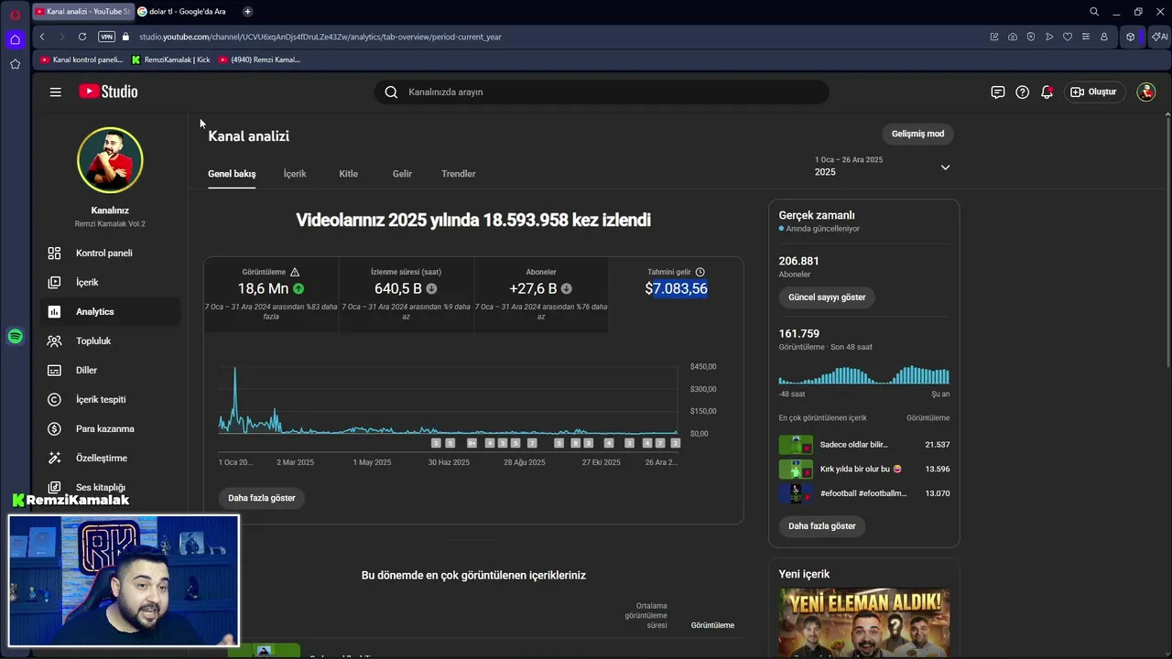The height and width of the screenshot is (659, 1172).
Task: Click the YouTube Studio logo
Action: point(108,92)
